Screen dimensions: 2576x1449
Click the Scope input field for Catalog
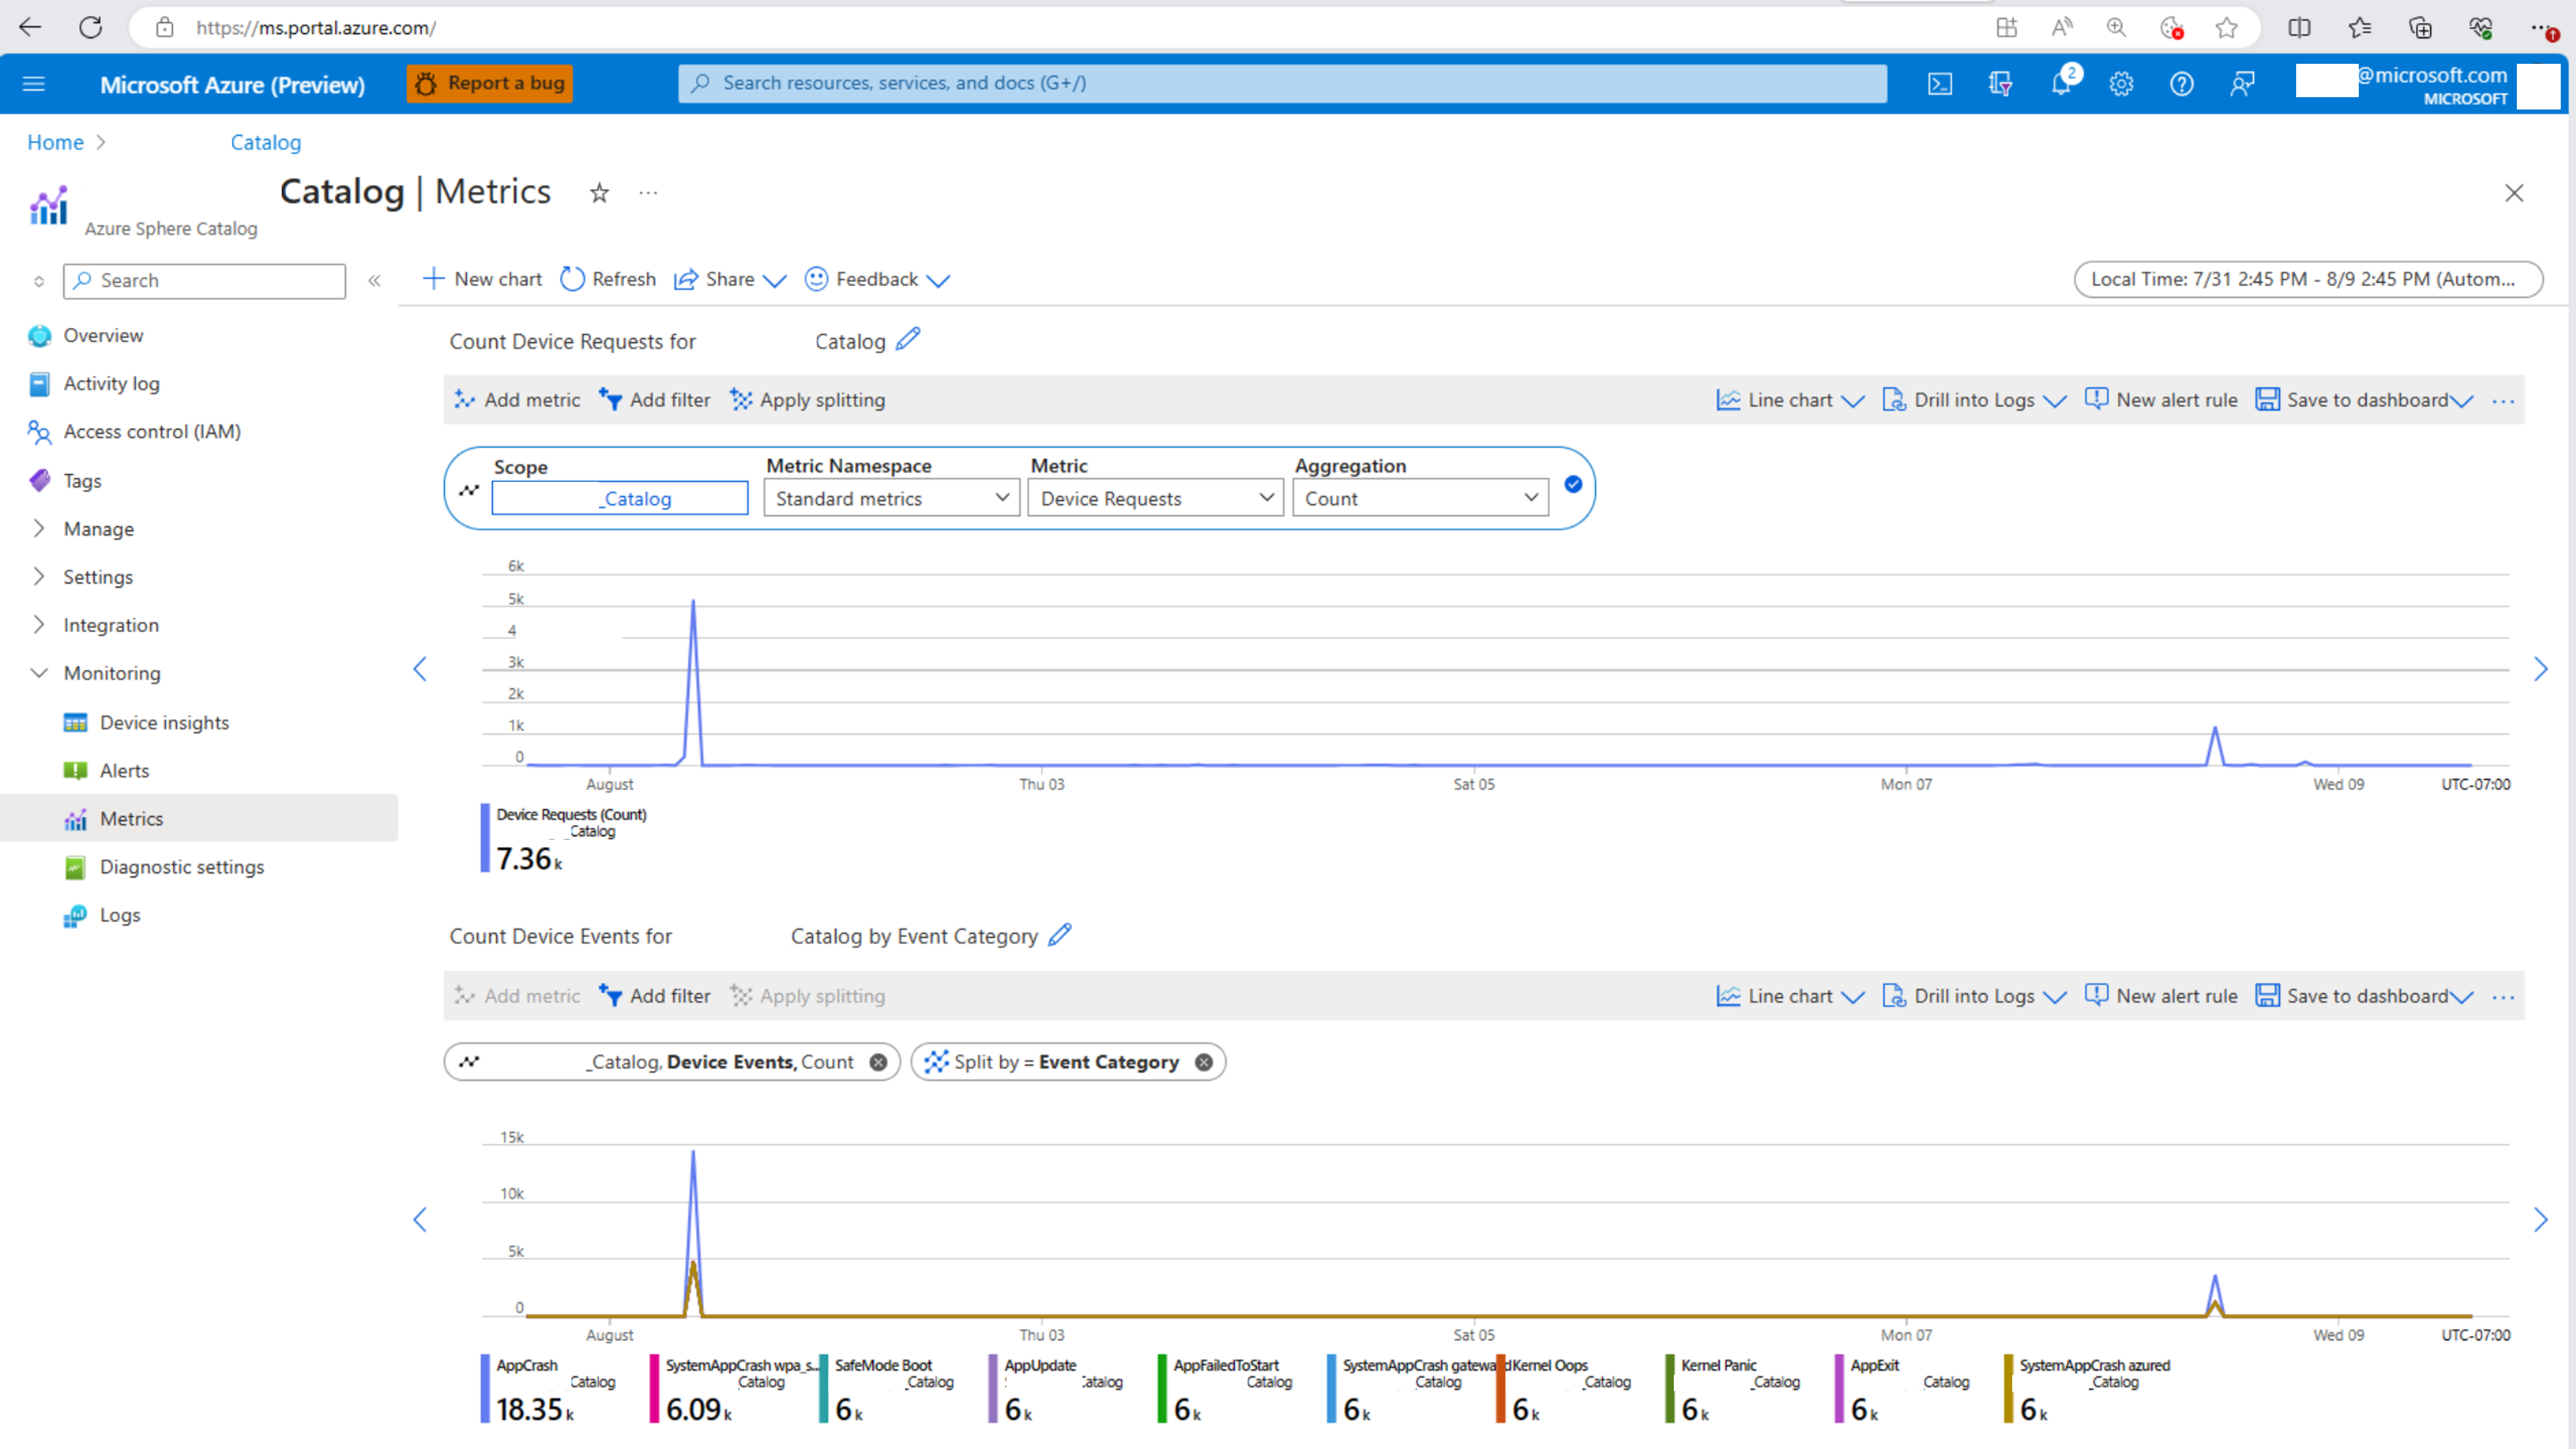621,497
